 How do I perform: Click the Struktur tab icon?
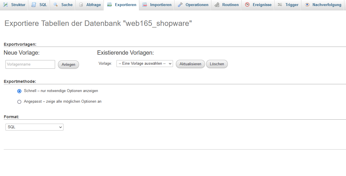click(x=5, y=5)
